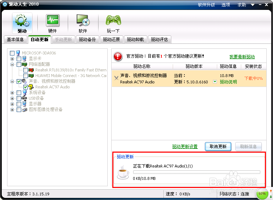Uncheck the Realtek AC'97 Audio checkbox
The image size is (273, 200).
(25, 87)
